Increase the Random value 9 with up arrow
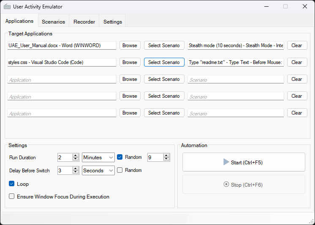Viewport: 315px width, 225px height. pos(166,155)
